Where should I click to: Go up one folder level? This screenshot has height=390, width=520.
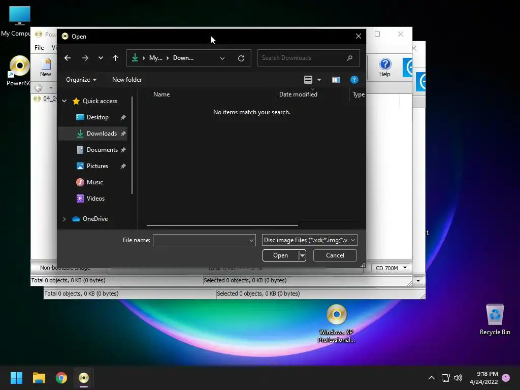[115, 58]
